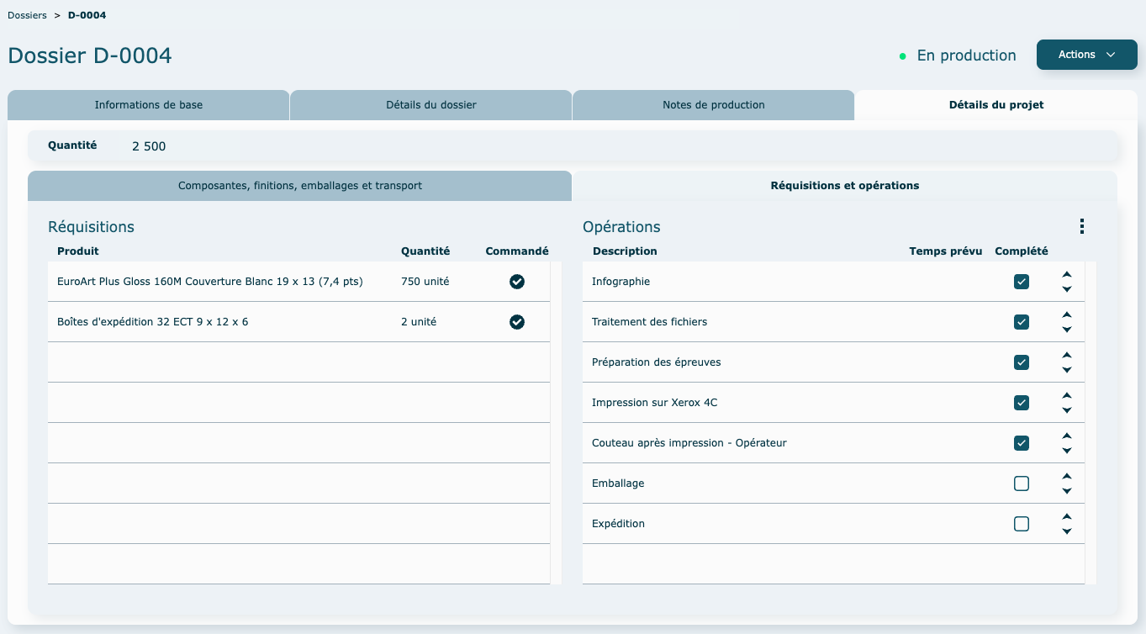This screenshot has height=634, width=1146.
Task: Open the Actions dropdown menu
Action: [1086, 55]
